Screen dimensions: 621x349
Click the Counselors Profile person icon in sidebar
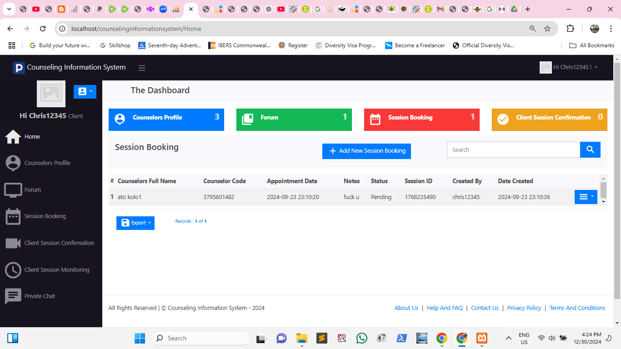coord(13,163)
